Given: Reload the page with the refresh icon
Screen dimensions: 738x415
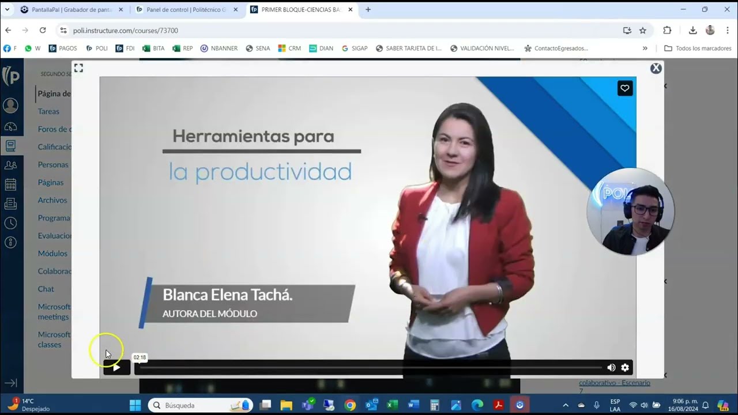Looking at the screenshot, I should [x=43, y=31].
